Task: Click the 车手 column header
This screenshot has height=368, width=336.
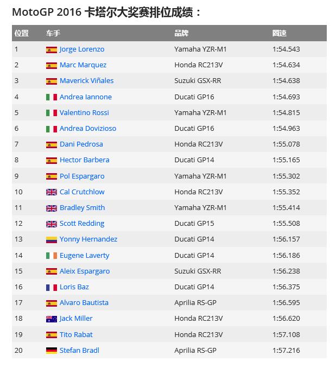Action: 53,33
